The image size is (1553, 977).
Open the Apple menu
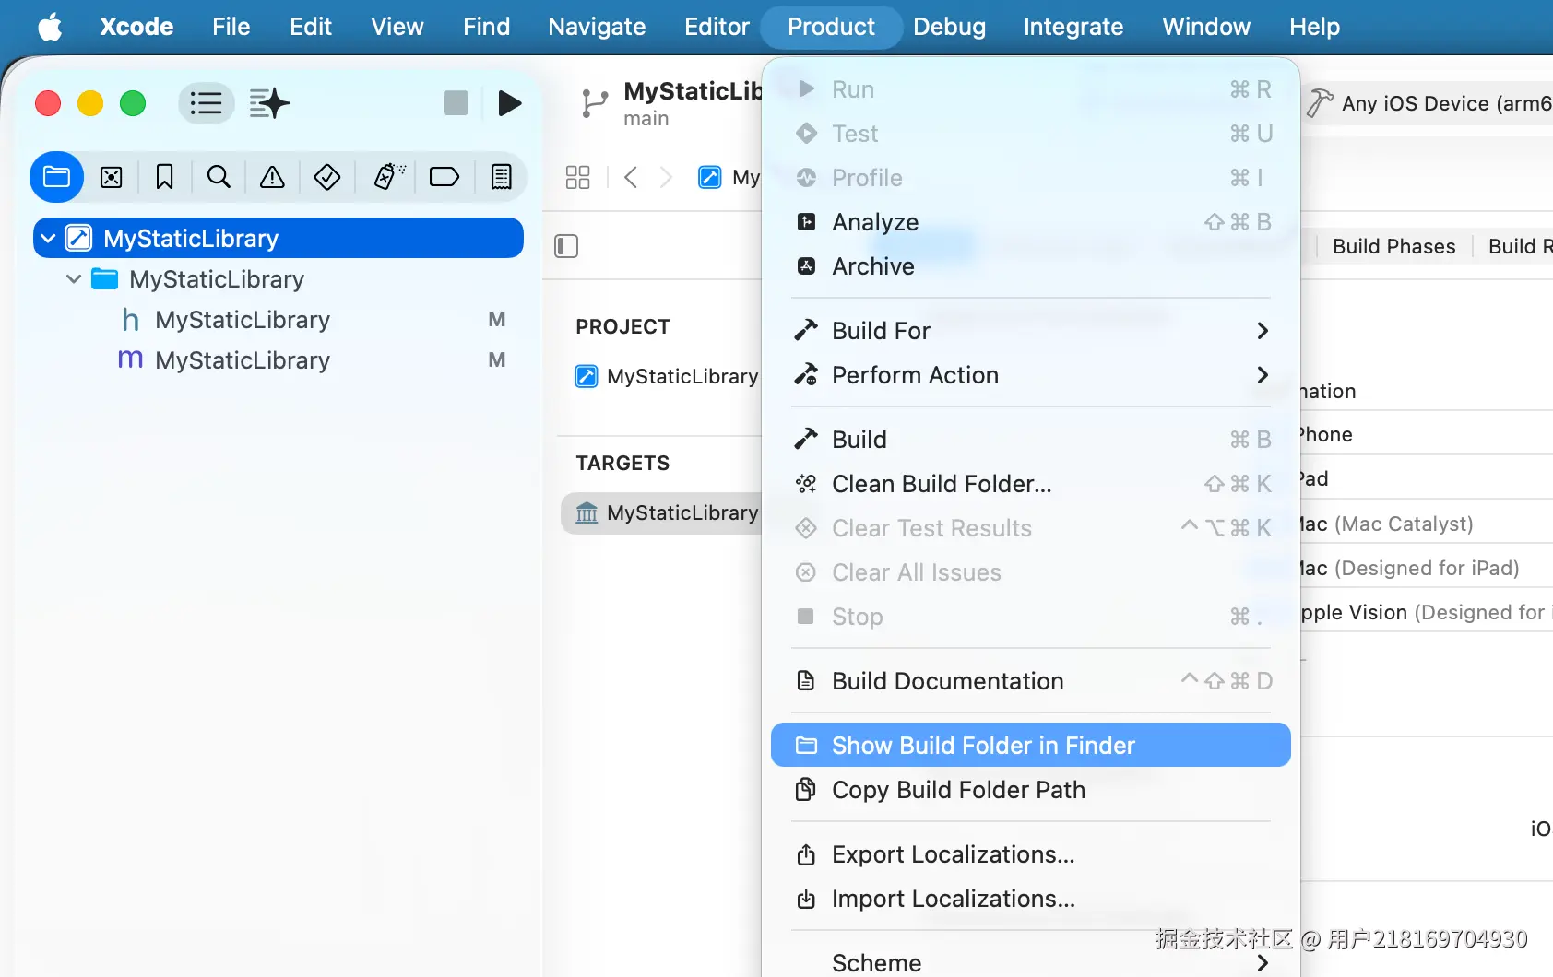click(51, 27)
